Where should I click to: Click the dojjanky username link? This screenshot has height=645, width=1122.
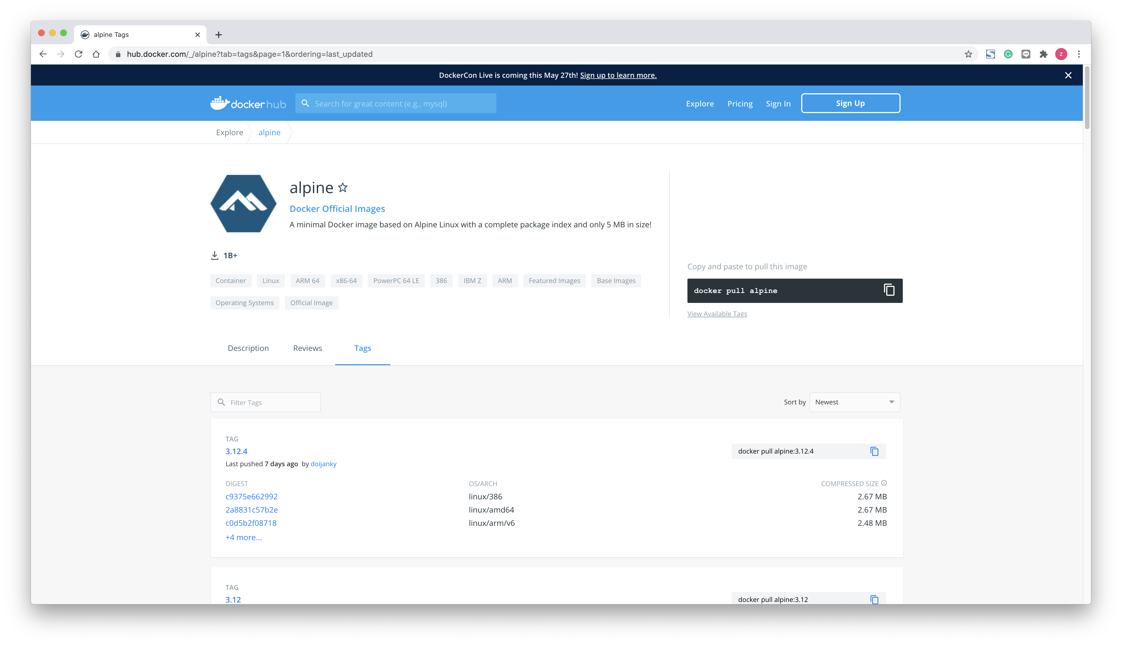coord(323,463)
